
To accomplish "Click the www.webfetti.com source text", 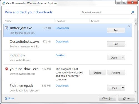I will pyautogui.click(x=20, y=60).
